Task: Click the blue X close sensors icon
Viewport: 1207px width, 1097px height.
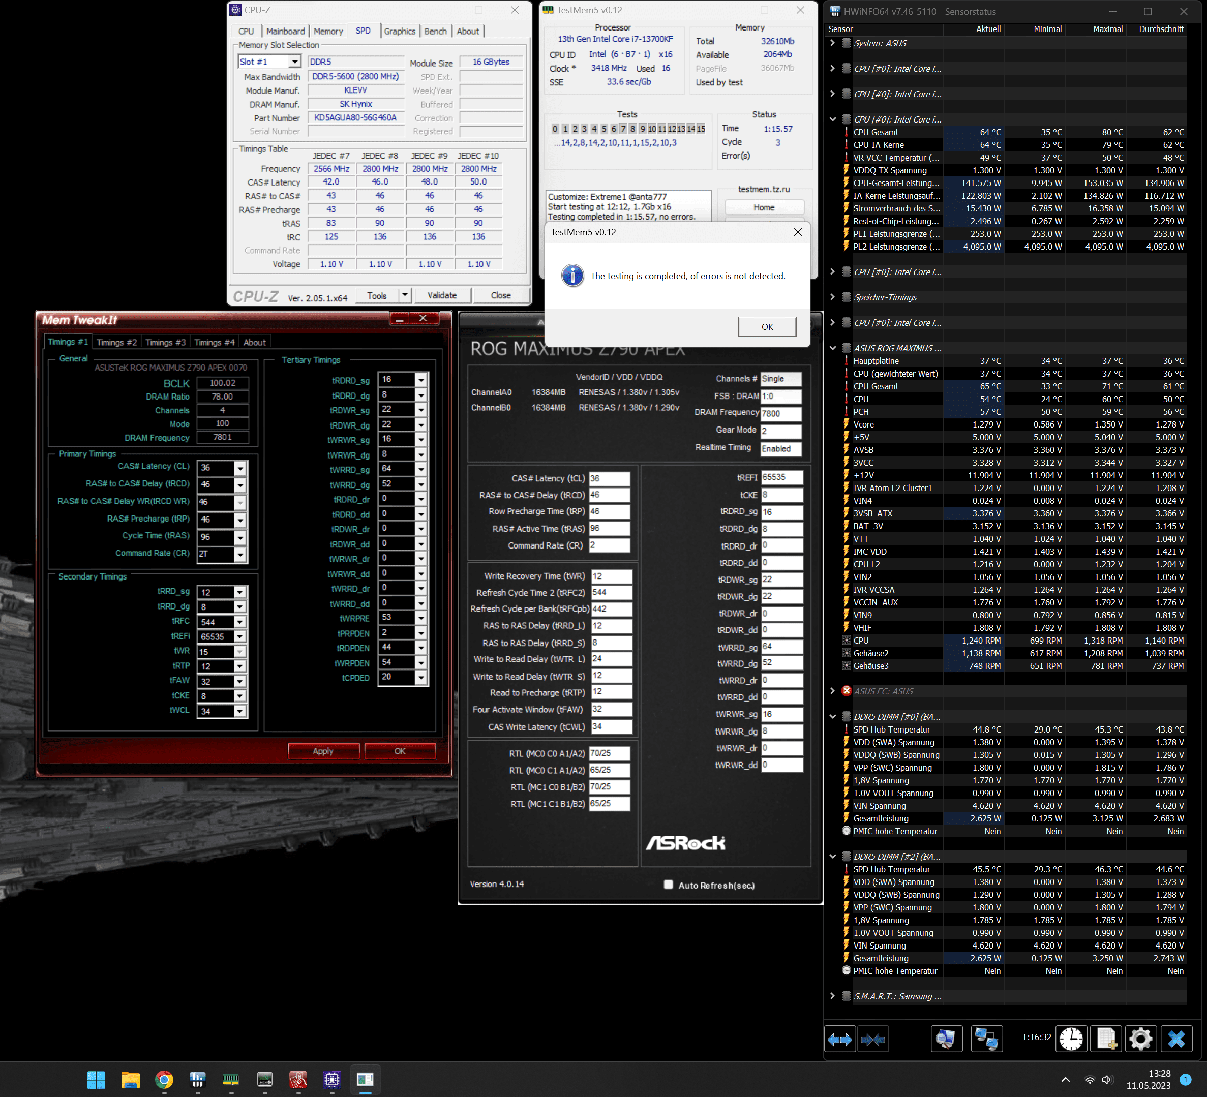Action: (1176, 1040)
